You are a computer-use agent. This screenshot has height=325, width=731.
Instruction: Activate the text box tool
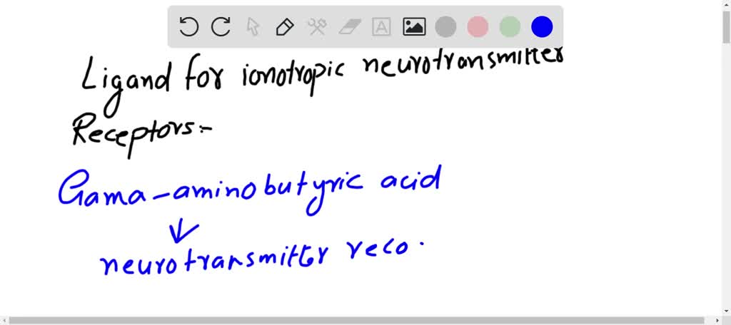pyautogui.click(x=381, y=27)
